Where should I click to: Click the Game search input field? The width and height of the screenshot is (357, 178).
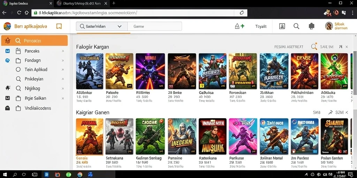154,26
